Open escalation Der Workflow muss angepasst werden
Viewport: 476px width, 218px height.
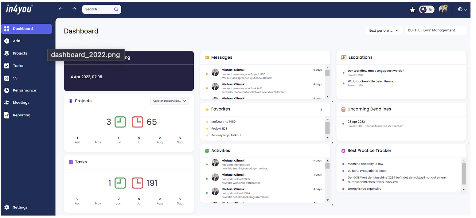[x=376, y=71]
